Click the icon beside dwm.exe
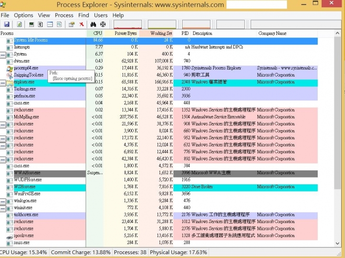The height and width of the screenshot is (258, 345). (10, 62)
